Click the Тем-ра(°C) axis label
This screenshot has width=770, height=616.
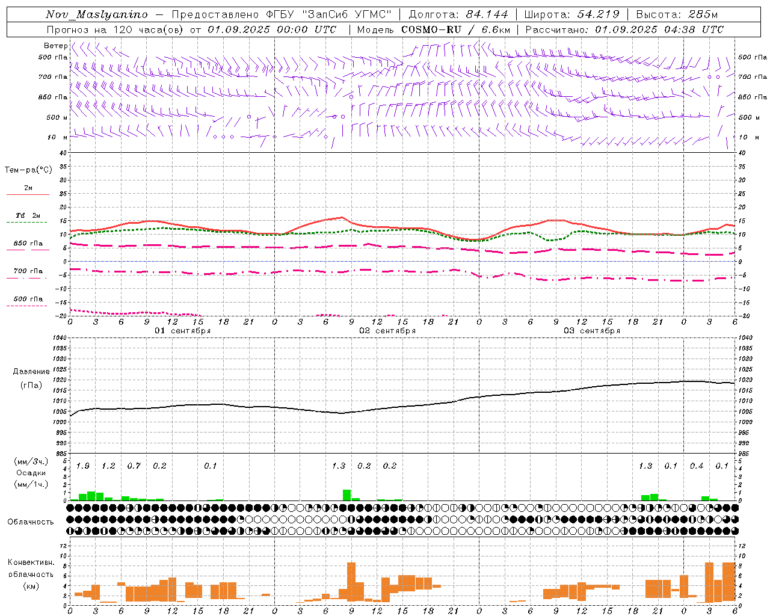point(28,170)
